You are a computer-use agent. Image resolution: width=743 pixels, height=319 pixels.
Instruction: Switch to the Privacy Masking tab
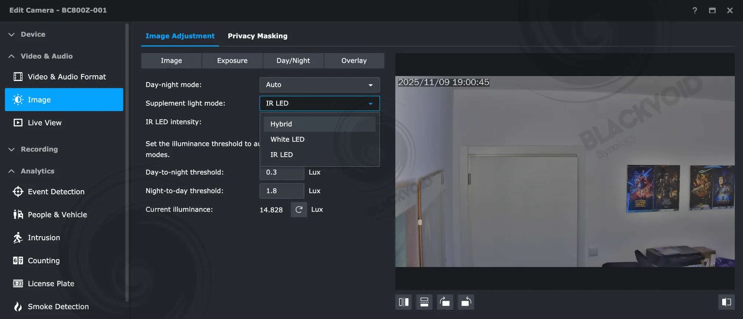[257, 36]
